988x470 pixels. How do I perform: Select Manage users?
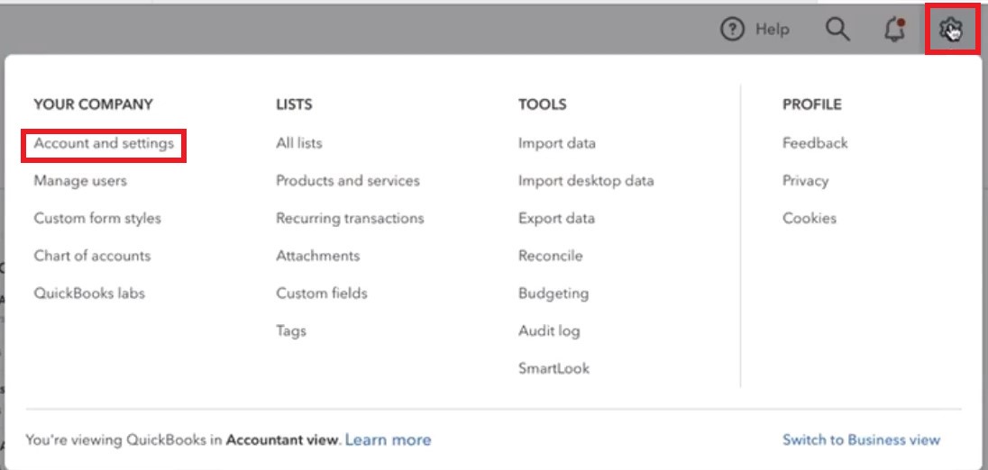(80, 181)
